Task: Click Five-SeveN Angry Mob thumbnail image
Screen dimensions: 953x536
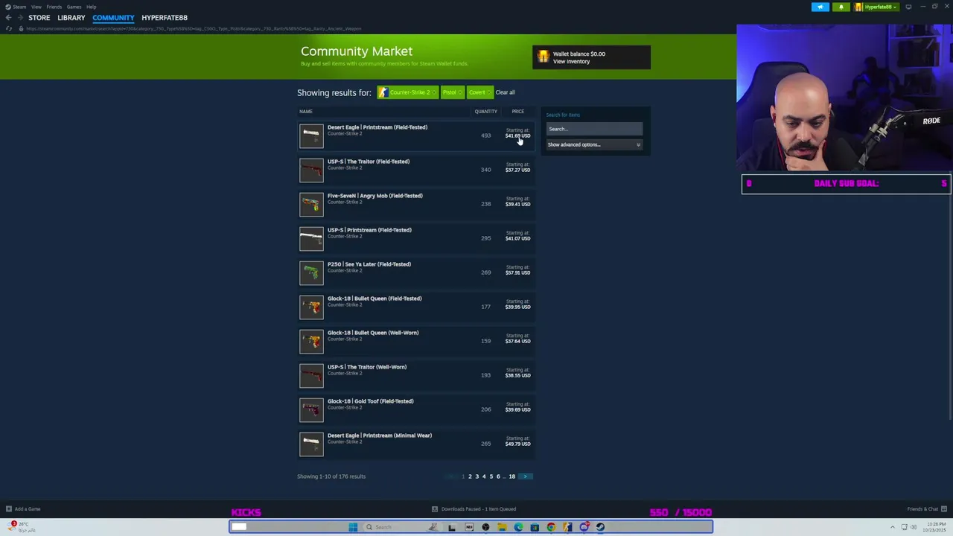Action: tap(311, 204)
